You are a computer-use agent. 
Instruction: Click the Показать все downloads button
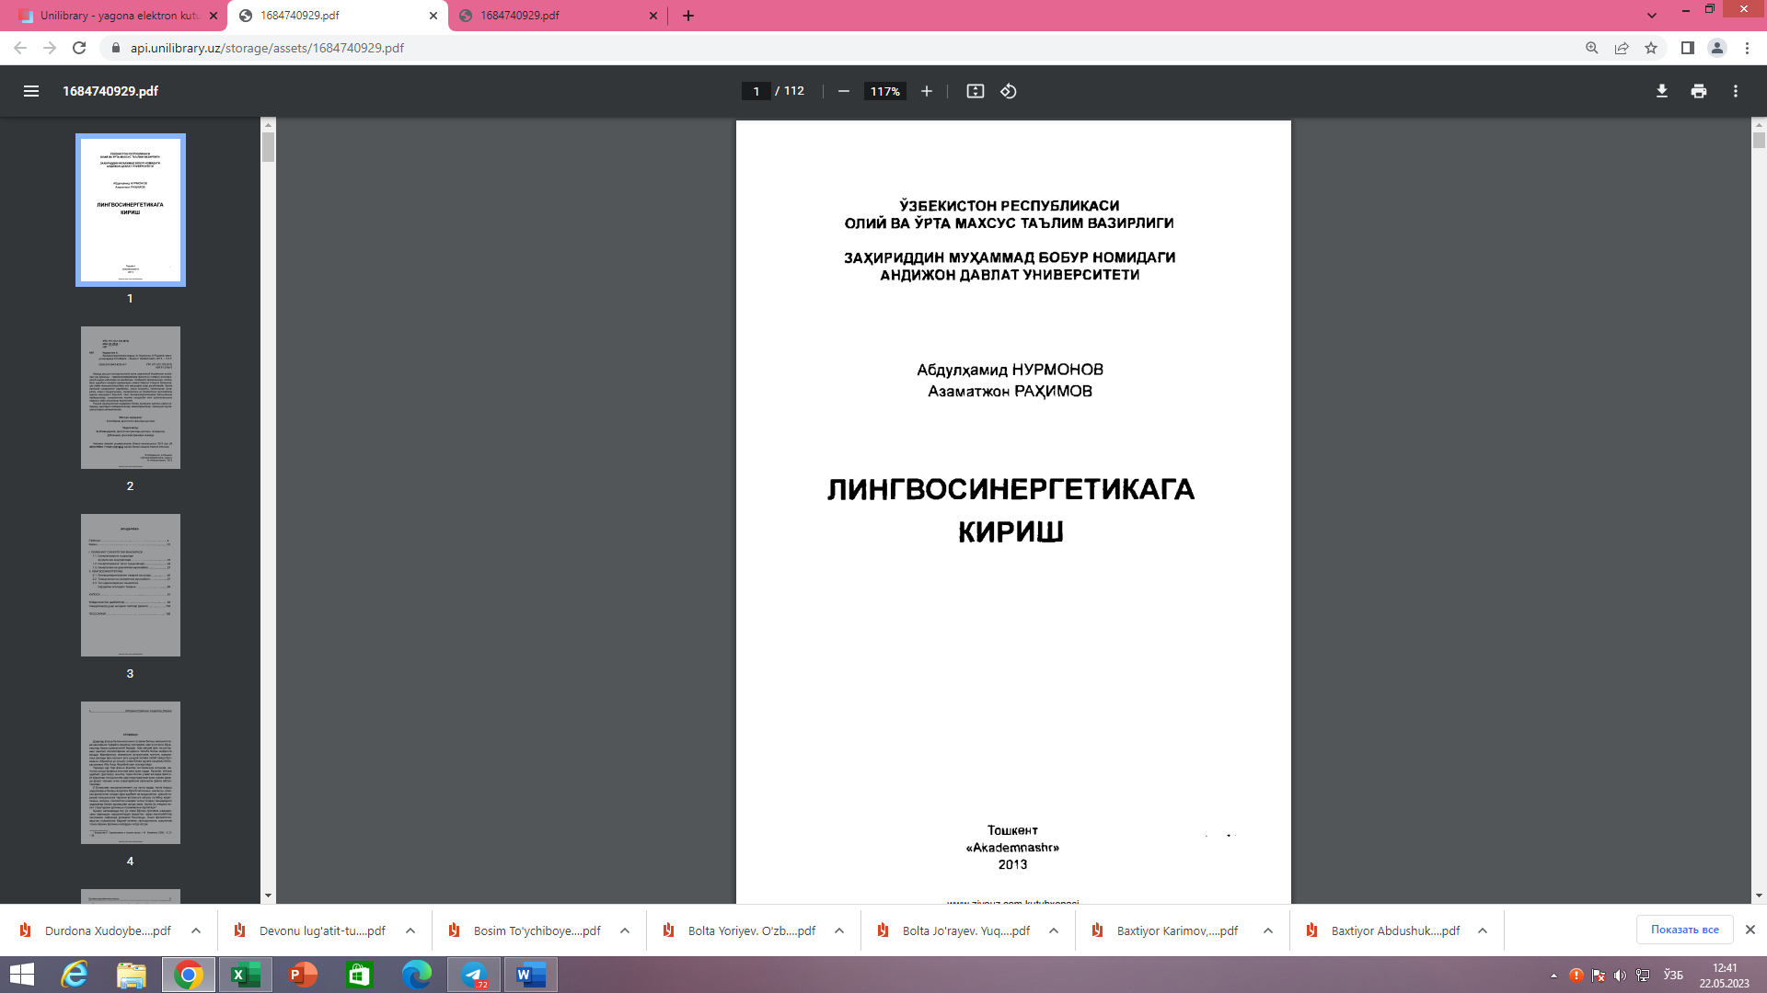click(x=1684, y=930)
